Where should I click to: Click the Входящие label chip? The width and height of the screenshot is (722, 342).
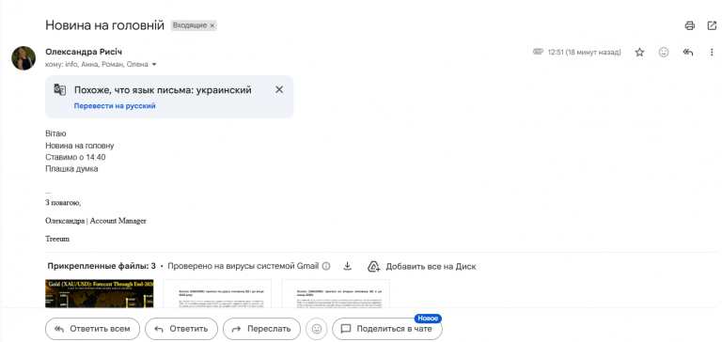190,25
